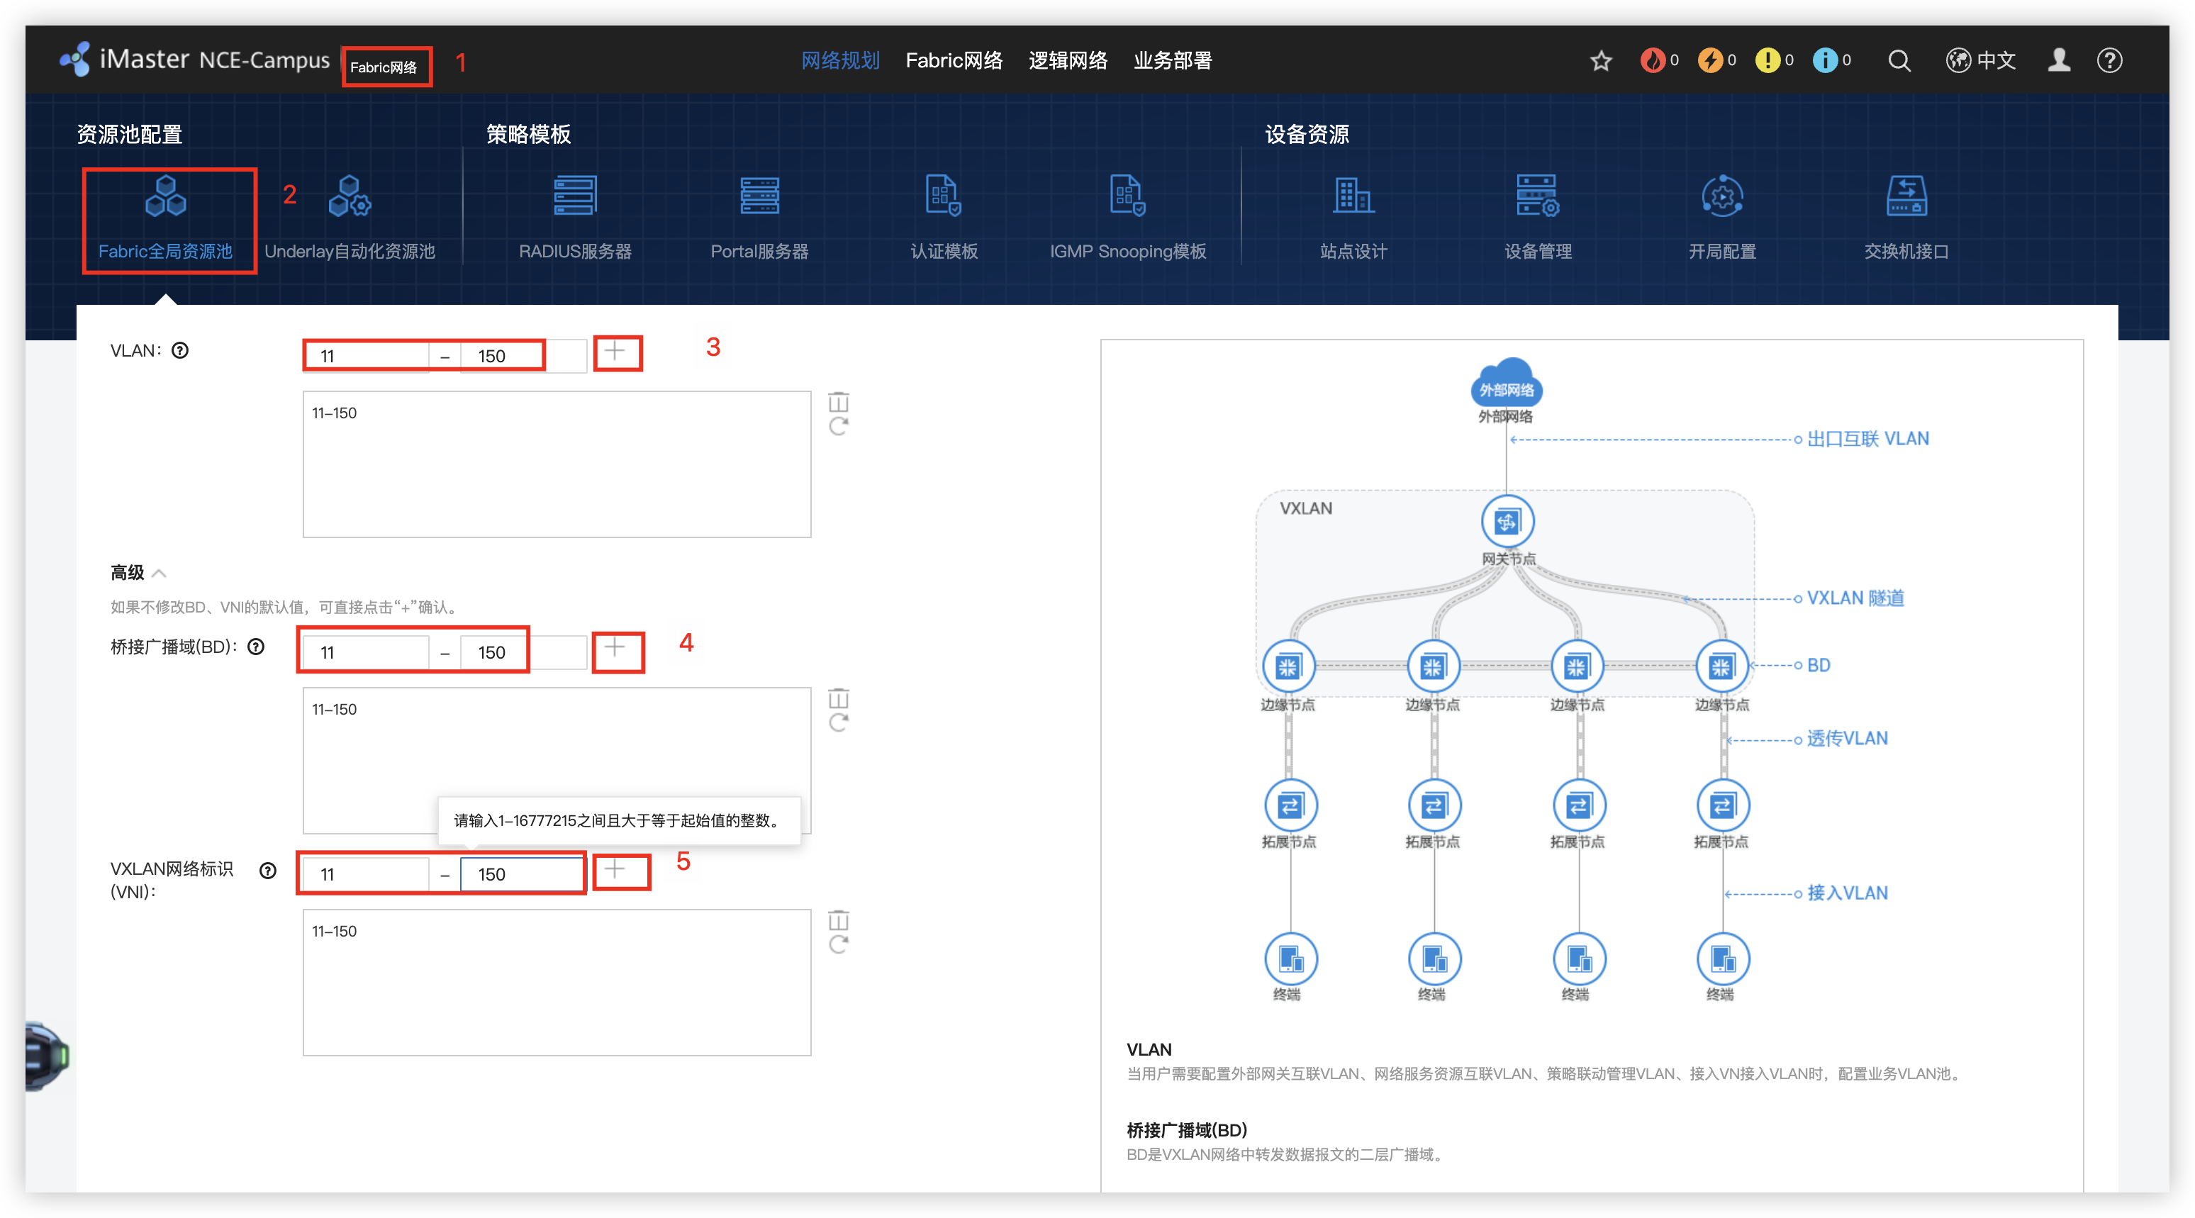Collapse the 高级 advanced section
The height and width of the screenshot is (1218, 2195).
[x=159, y=573]
